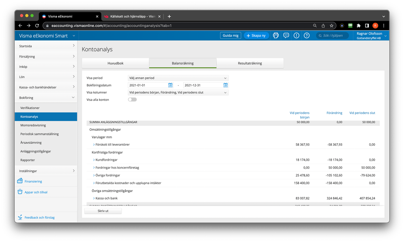Click Skriv ut button
This screenshot has width=404, height=242.
click(x=103, y=211)
